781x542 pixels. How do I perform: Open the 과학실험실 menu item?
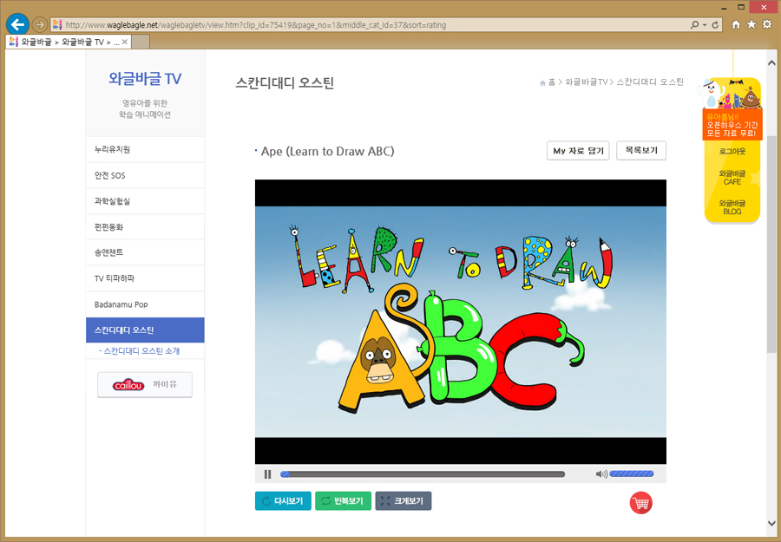click(145, 201)
